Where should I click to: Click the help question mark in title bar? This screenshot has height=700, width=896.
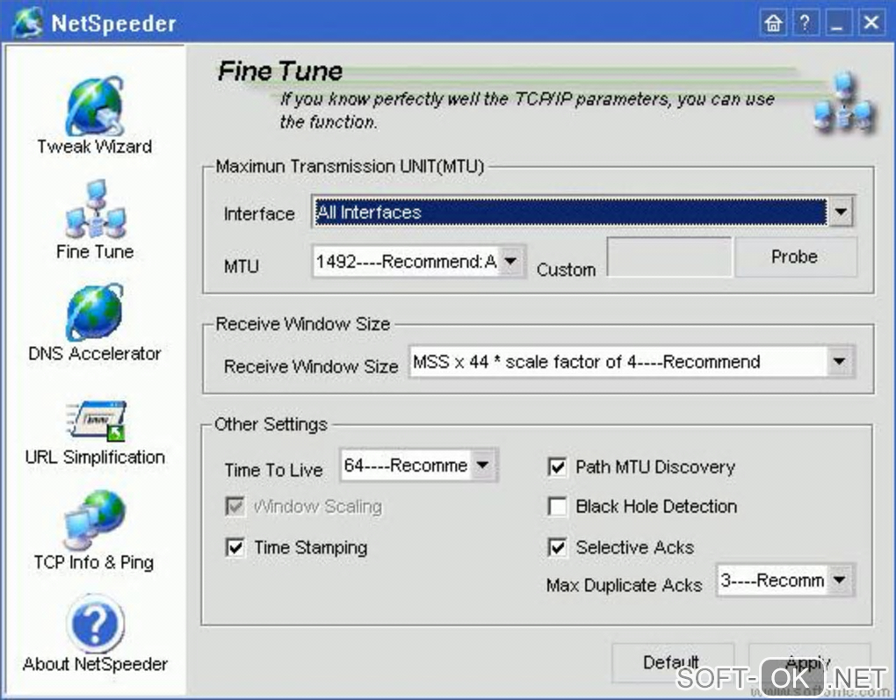(x=806, y=24)
